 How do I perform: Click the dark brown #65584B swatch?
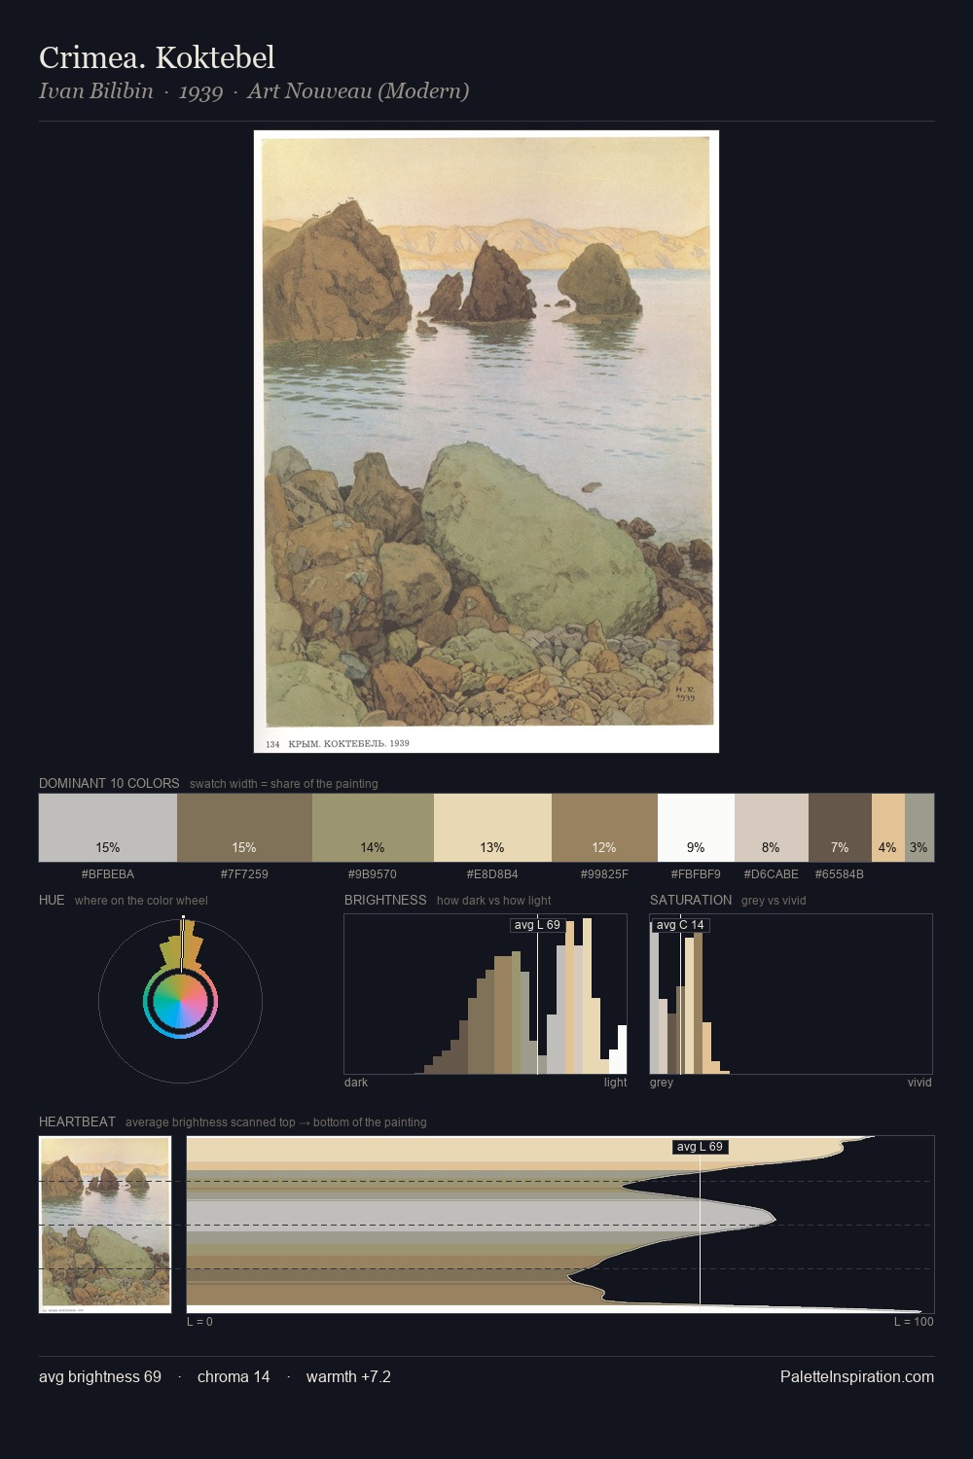(840, 828)
